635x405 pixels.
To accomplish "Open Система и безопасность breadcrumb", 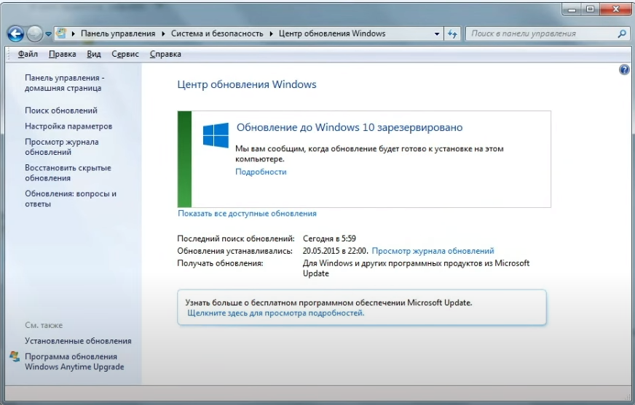I will pyautogui.click(x=217, y=33).
